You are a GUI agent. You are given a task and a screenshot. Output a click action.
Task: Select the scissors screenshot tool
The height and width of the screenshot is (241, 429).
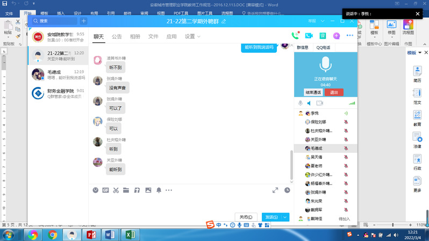click(x=116, y=190)
